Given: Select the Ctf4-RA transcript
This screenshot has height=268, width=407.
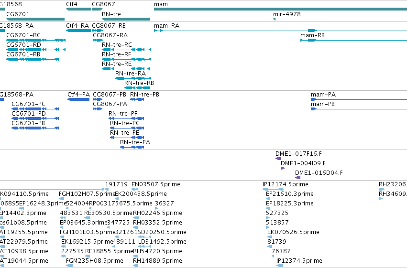Looking at the screenshot, I should click(x=78, y=31).
